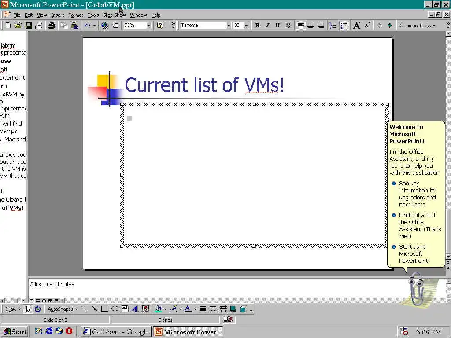The width and height of the screenshot is (451, 338).
Task: Insert Clip Art from the drawing toolbar
Action: point(146,309)
